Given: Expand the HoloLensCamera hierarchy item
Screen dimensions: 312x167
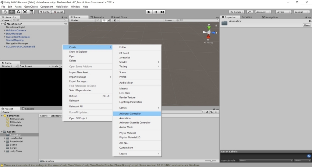Looking at the screenshot, I should click(x=4, y=30).
